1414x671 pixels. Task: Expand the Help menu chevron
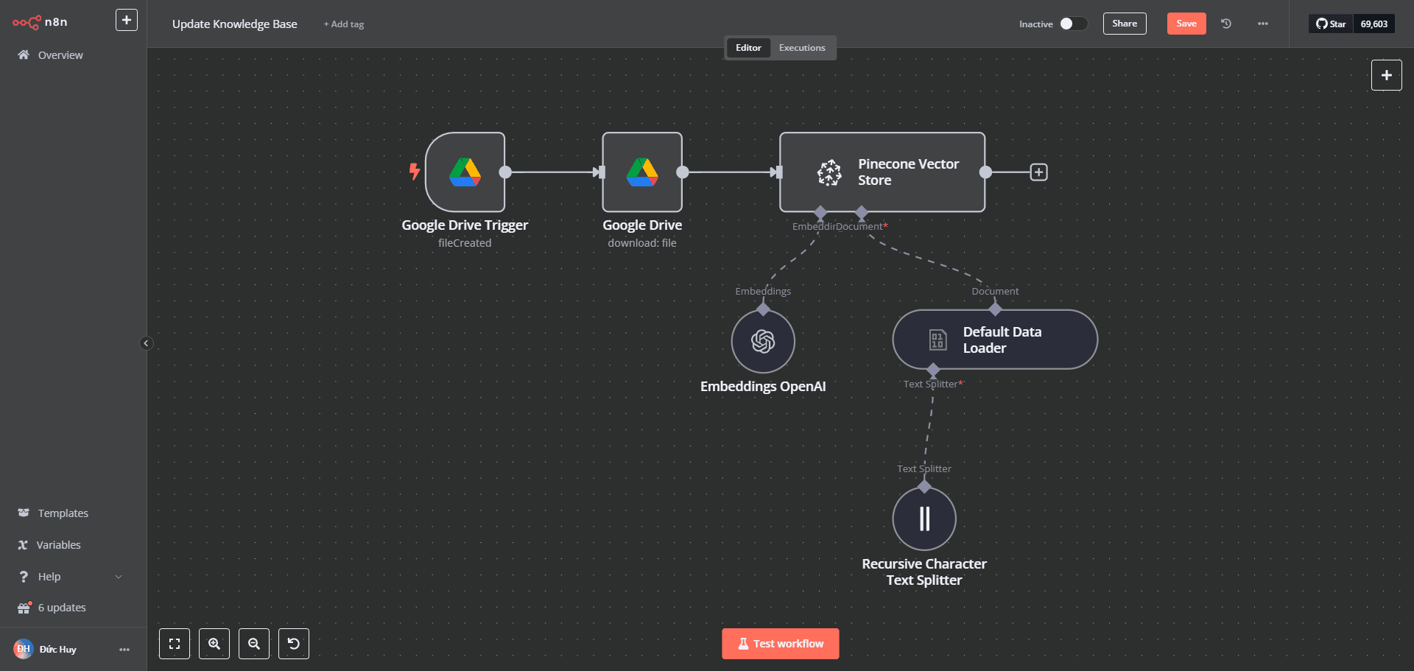pyautogui.click(x=119, y=577)
